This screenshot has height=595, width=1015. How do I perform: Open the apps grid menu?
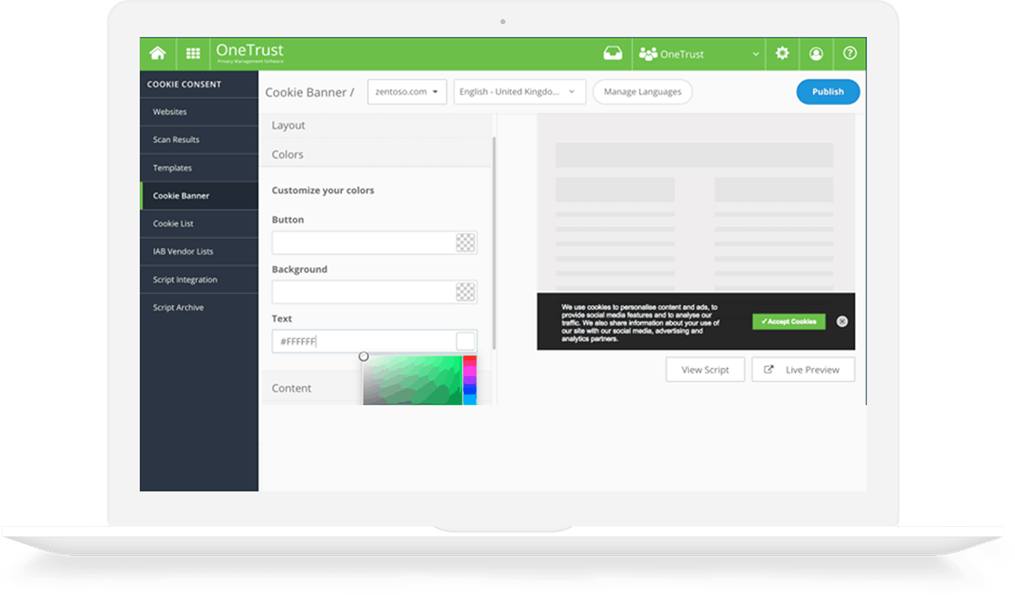point(193,54)
